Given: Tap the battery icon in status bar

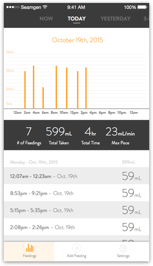Looking at the screenshot, I should tap(142, 7).
